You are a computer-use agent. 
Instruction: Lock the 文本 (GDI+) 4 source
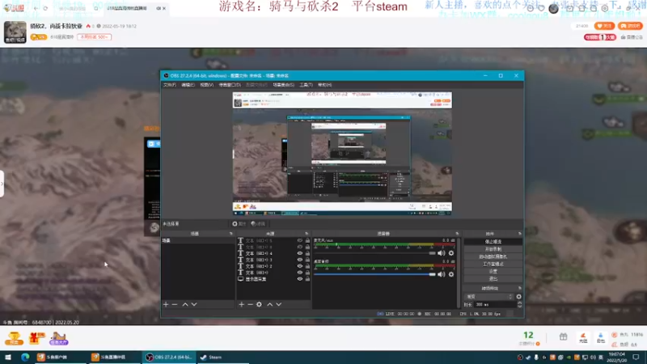pyautogui.click(x=307, y=253)
